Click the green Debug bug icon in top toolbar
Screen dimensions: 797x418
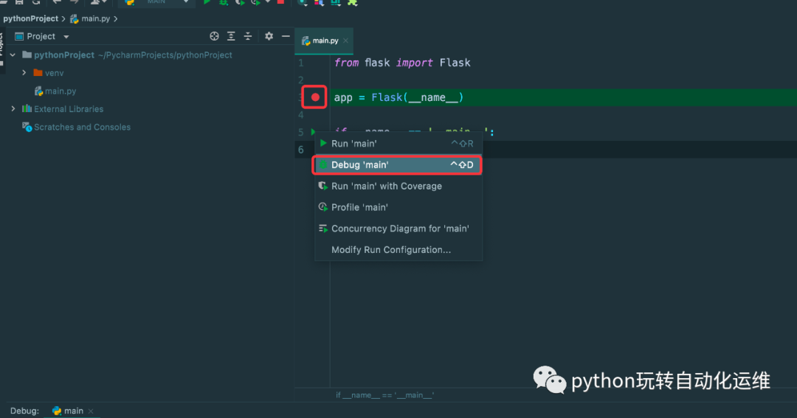tap(223, 2)
